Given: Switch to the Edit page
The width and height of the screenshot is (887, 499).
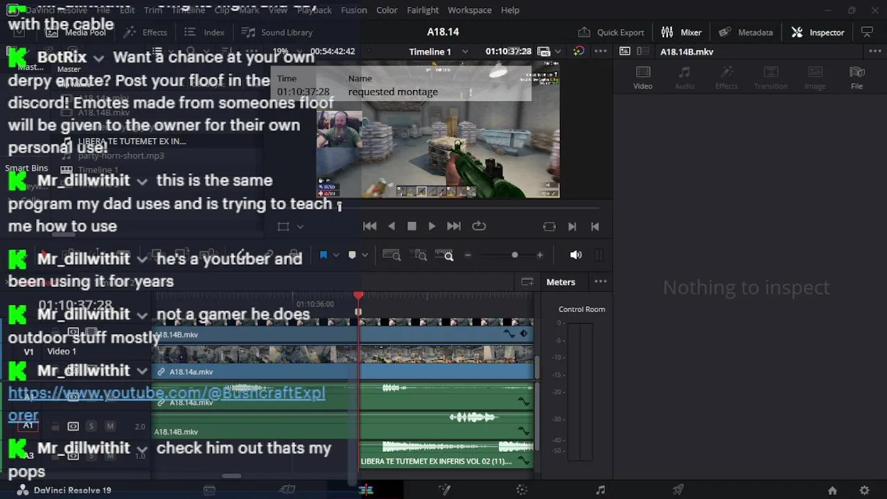Looking at the screenshot, I should click(x=366, y=490).
